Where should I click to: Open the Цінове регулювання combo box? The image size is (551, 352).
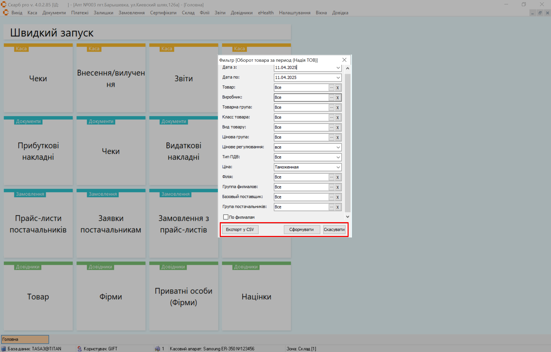click(x=338, y=147)
